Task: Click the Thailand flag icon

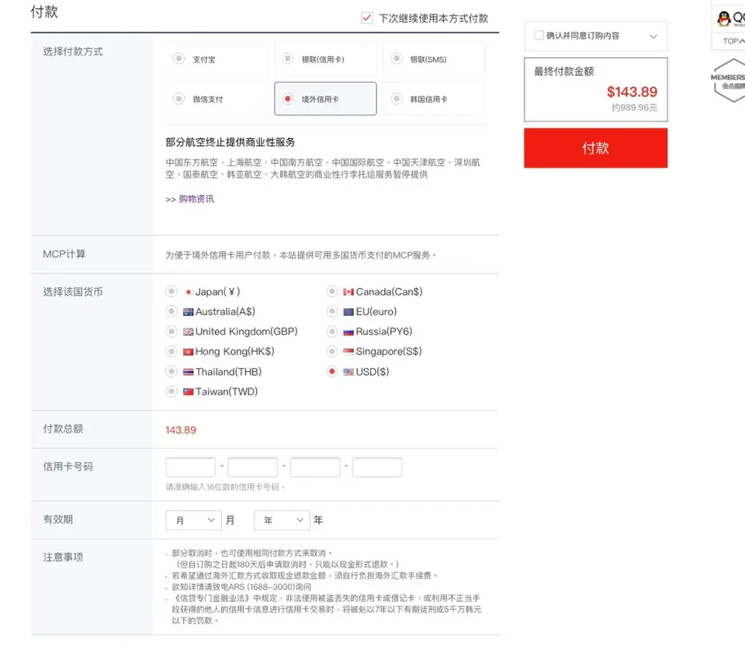Action: click(x=188, y=372)
